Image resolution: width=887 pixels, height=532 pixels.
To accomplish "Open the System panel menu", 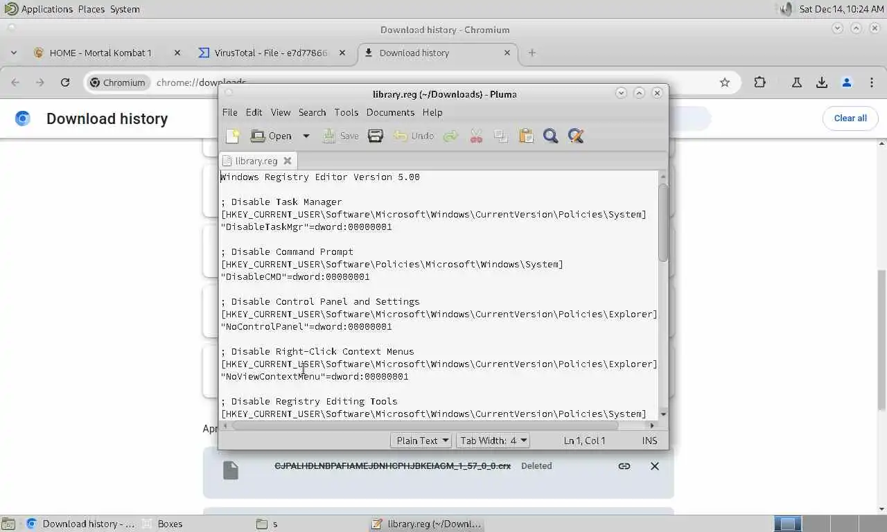I will pyautogui.click(x=125, y=9).
